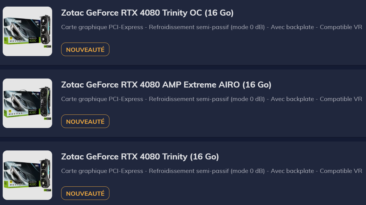Select the Zotac GeForce RTX 4080 Trinity (16 Go) title
Viewport: 366px width, 205px height.
point(140,157)
